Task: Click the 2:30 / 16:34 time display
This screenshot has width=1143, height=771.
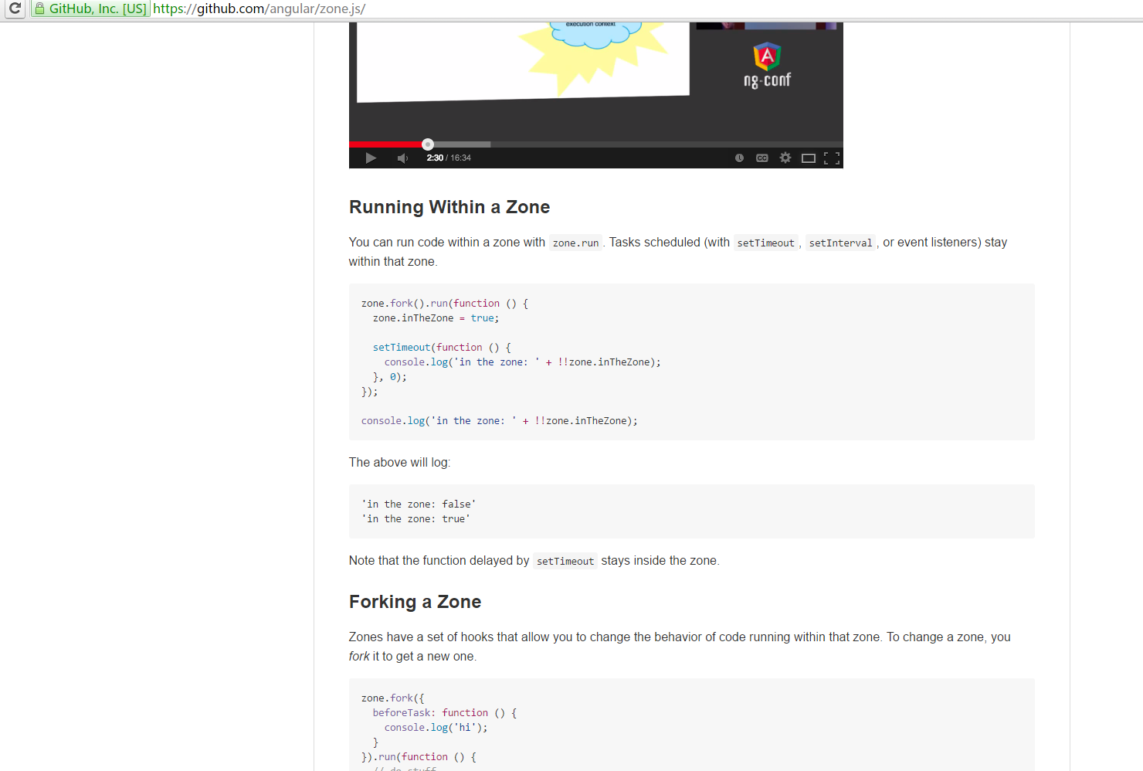Action: [449, 158]
